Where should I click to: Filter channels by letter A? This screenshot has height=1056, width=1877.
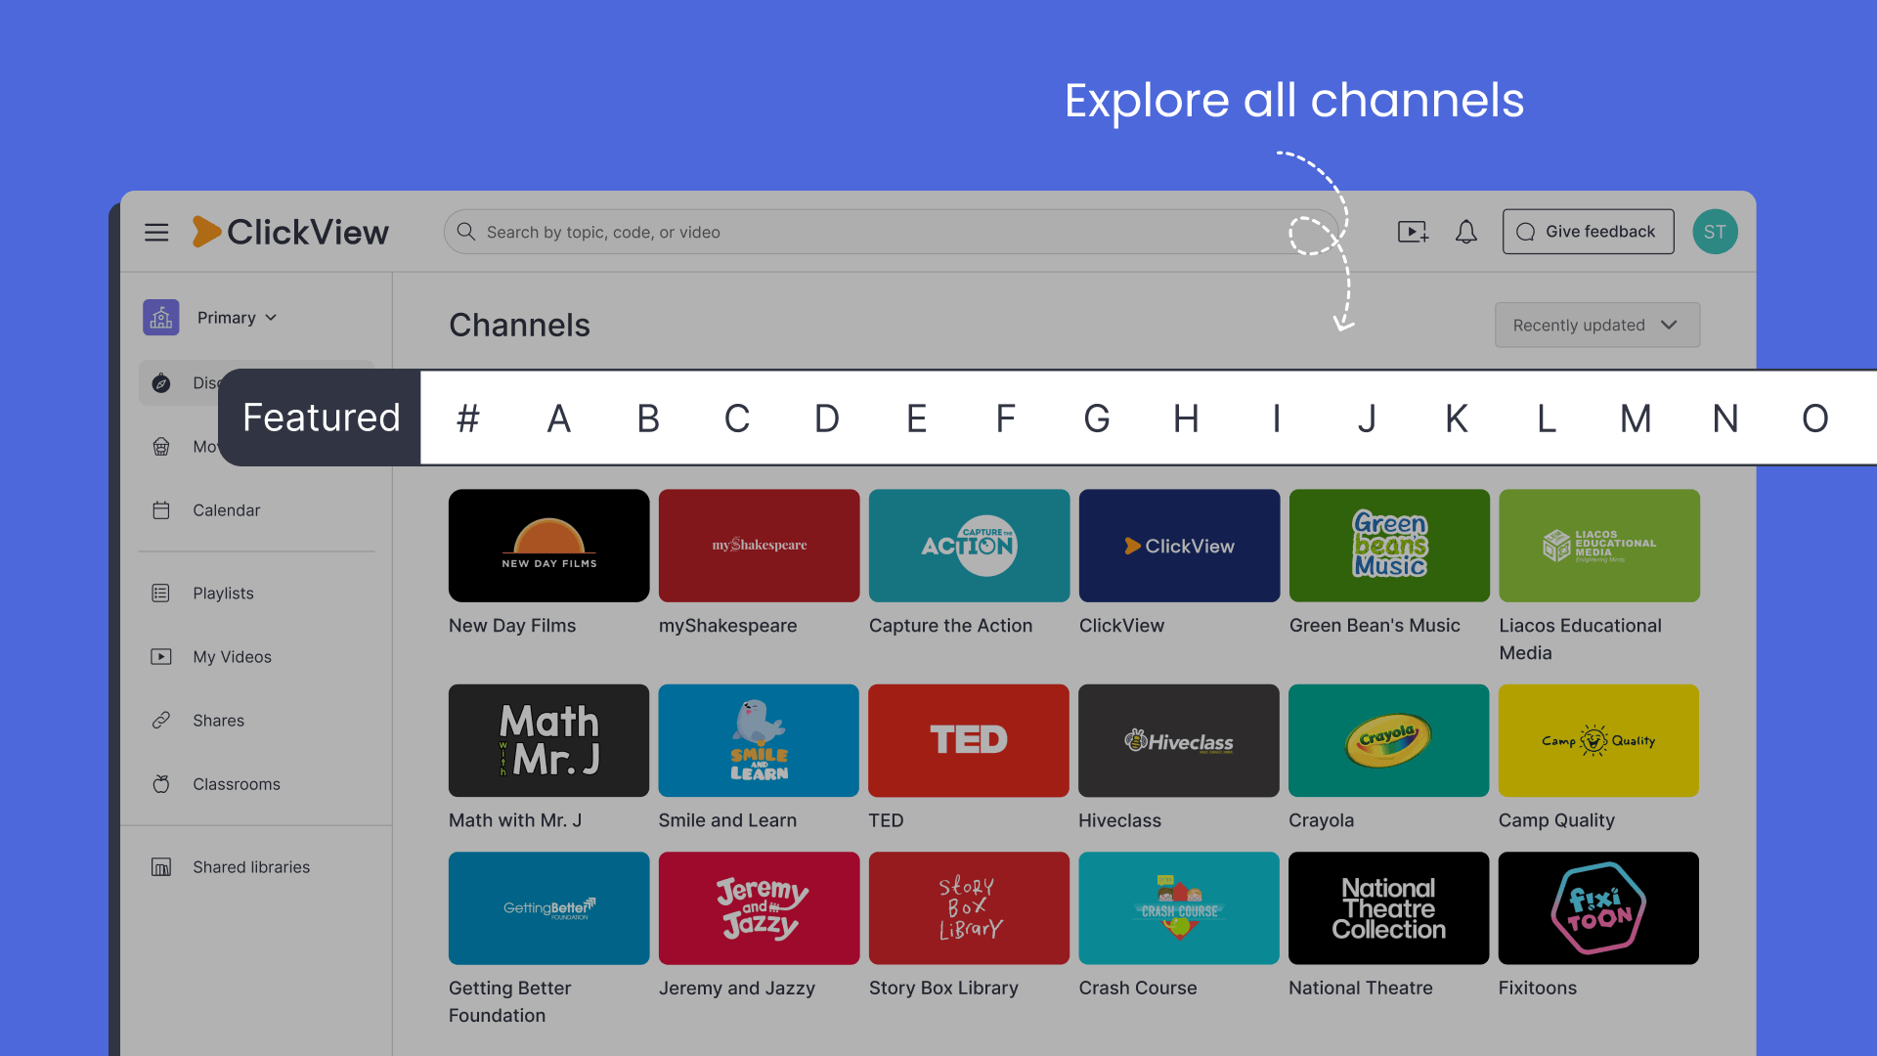click(558, 418)
